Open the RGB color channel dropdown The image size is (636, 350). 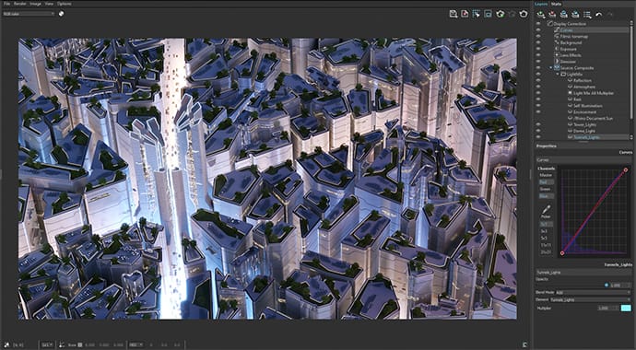pos(29,14)
